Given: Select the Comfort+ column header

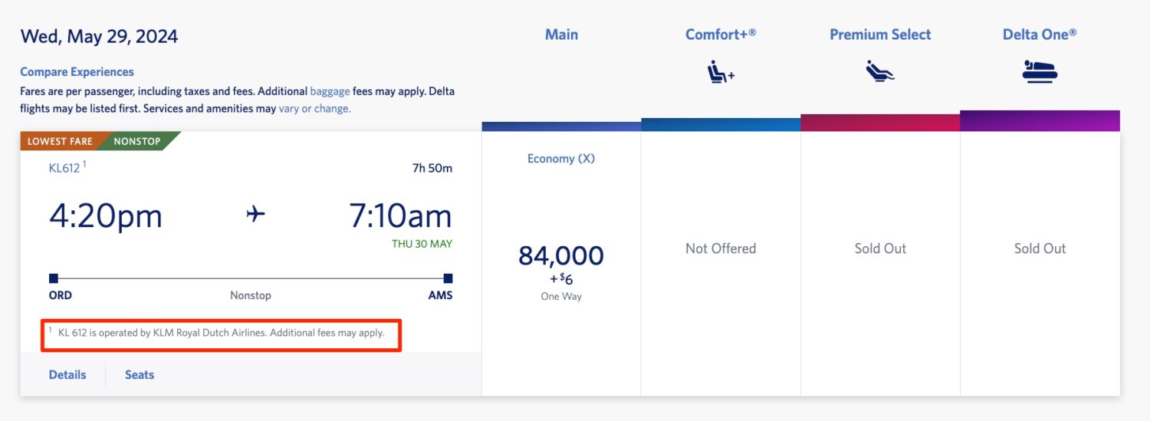Looking at the screenshot, I should (721, 35).
